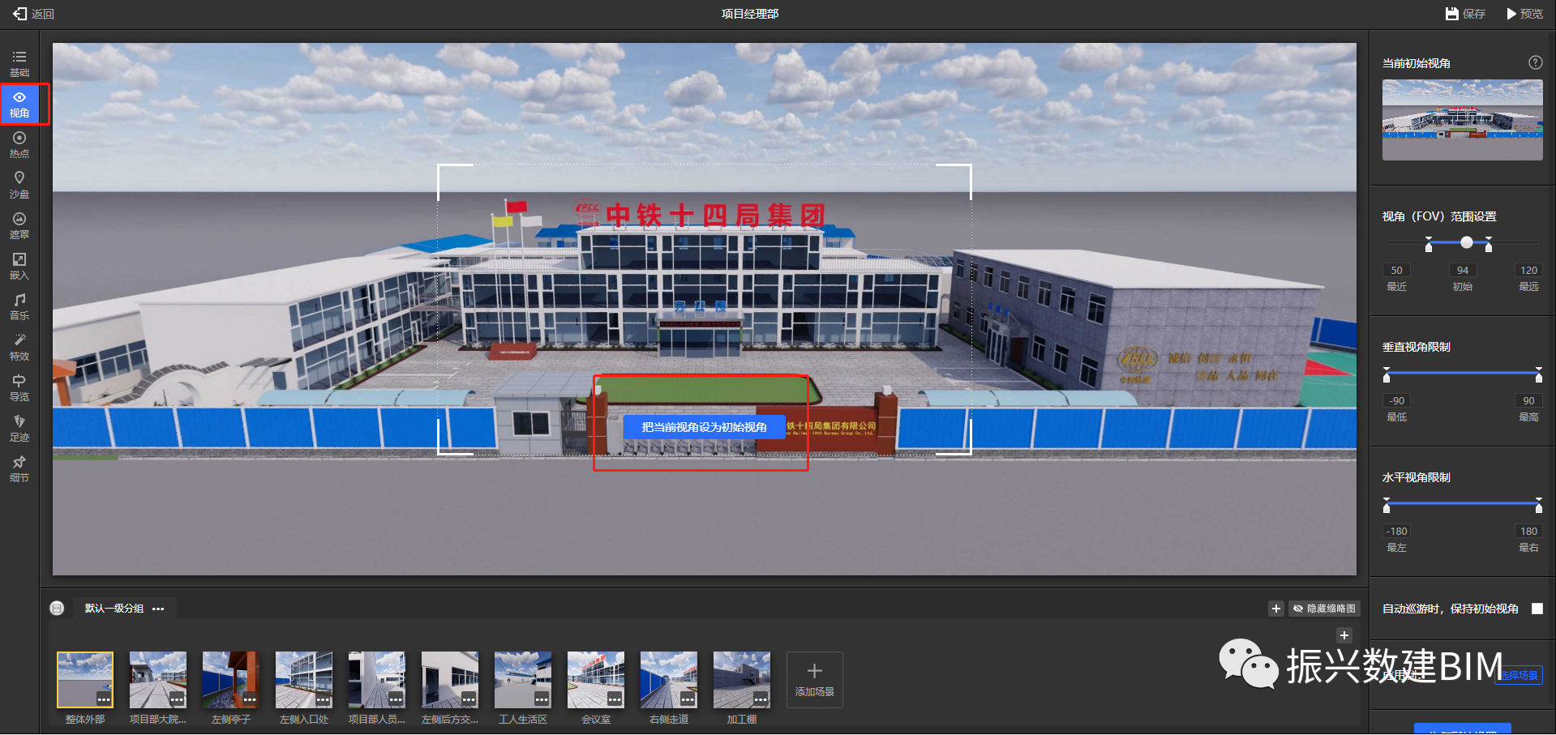This screenshot has height=735, width=1556.
Task: Click vertical view limit highest handle
Action: (1538, 374)
